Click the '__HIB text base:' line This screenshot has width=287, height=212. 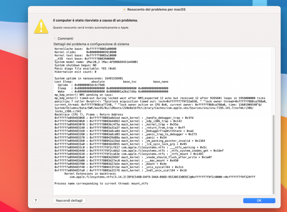(85, 58)
